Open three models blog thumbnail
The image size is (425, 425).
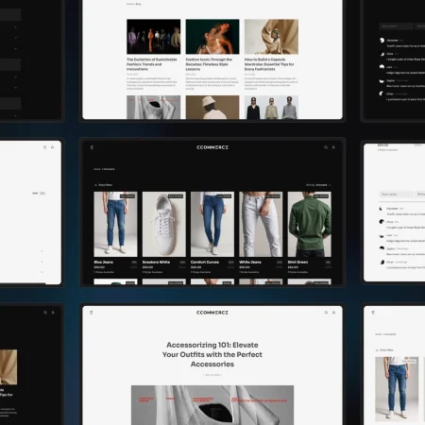[271, 108]
